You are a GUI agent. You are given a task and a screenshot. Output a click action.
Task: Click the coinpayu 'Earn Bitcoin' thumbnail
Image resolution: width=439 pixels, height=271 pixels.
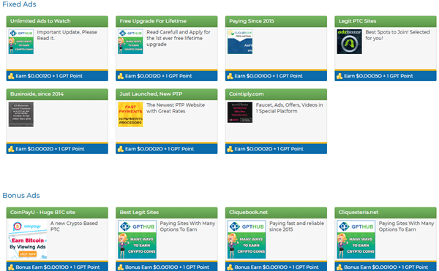coord(28,240)
